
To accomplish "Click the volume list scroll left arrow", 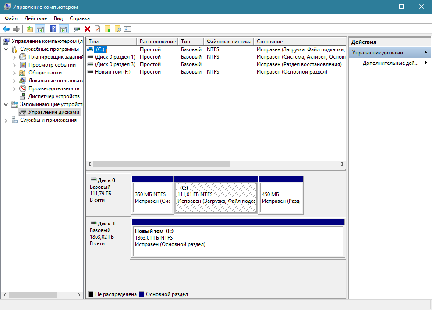I will tap(89, 164).
